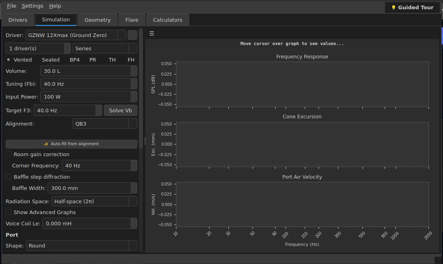Click the 'Port' section heading
The height and width of the screenshot is (264, 443).
pyautogui.click(x=12, y=235)
